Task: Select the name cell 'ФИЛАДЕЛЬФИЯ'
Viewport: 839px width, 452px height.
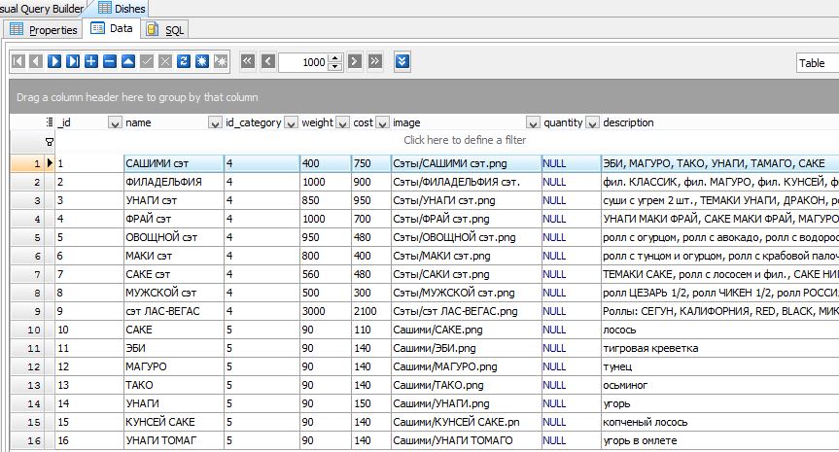Action: point(174,182)
